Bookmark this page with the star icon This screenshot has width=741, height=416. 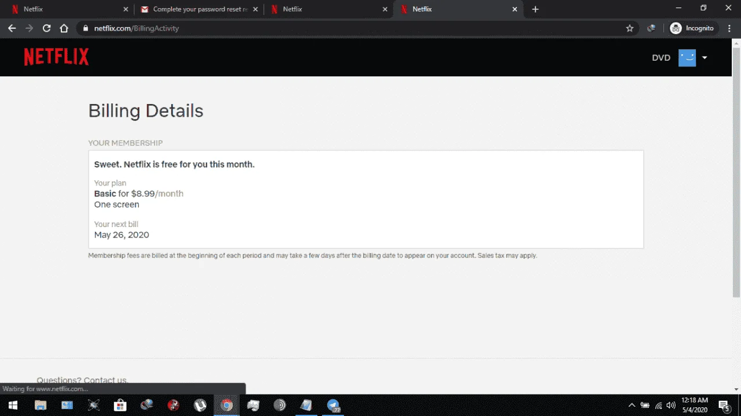(630, 28)
